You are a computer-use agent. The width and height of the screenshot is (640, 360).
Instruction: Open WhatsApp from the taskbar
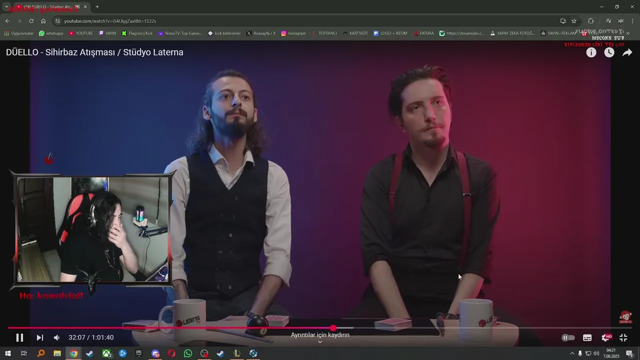188,353
